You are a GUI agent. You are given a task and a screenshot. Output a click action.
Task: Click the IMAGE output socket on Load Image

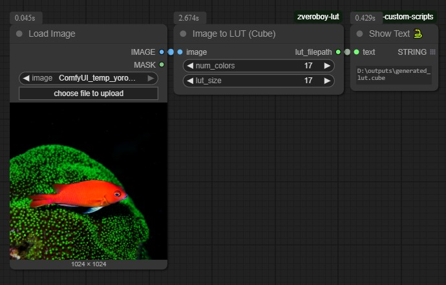(162, 52)
